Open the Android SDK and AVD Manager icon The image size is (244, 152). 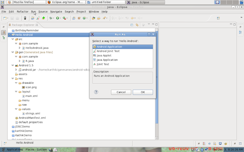25,18
